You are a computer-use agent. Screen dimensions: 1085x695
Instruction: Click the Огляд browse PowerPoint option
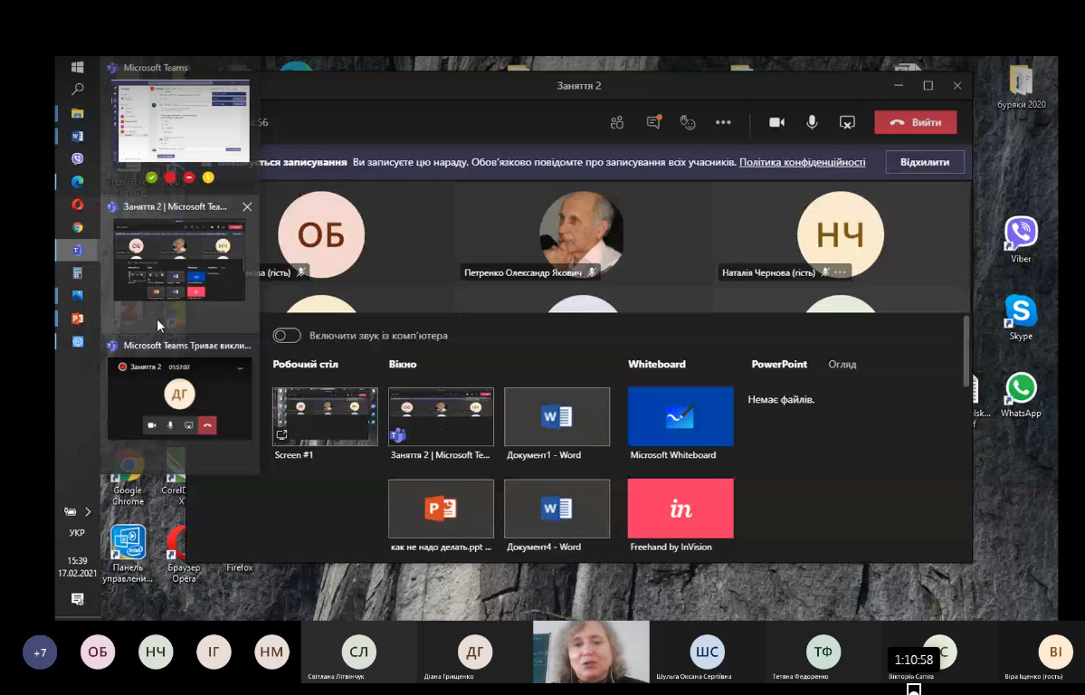tap(842, 364)
